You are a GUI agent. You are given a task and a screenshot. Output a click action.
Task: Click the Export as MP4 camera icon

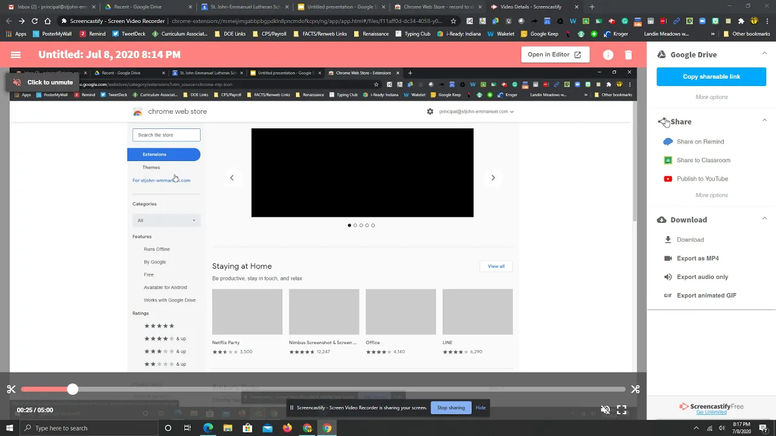pyautogui.click(x=668, y=259)
